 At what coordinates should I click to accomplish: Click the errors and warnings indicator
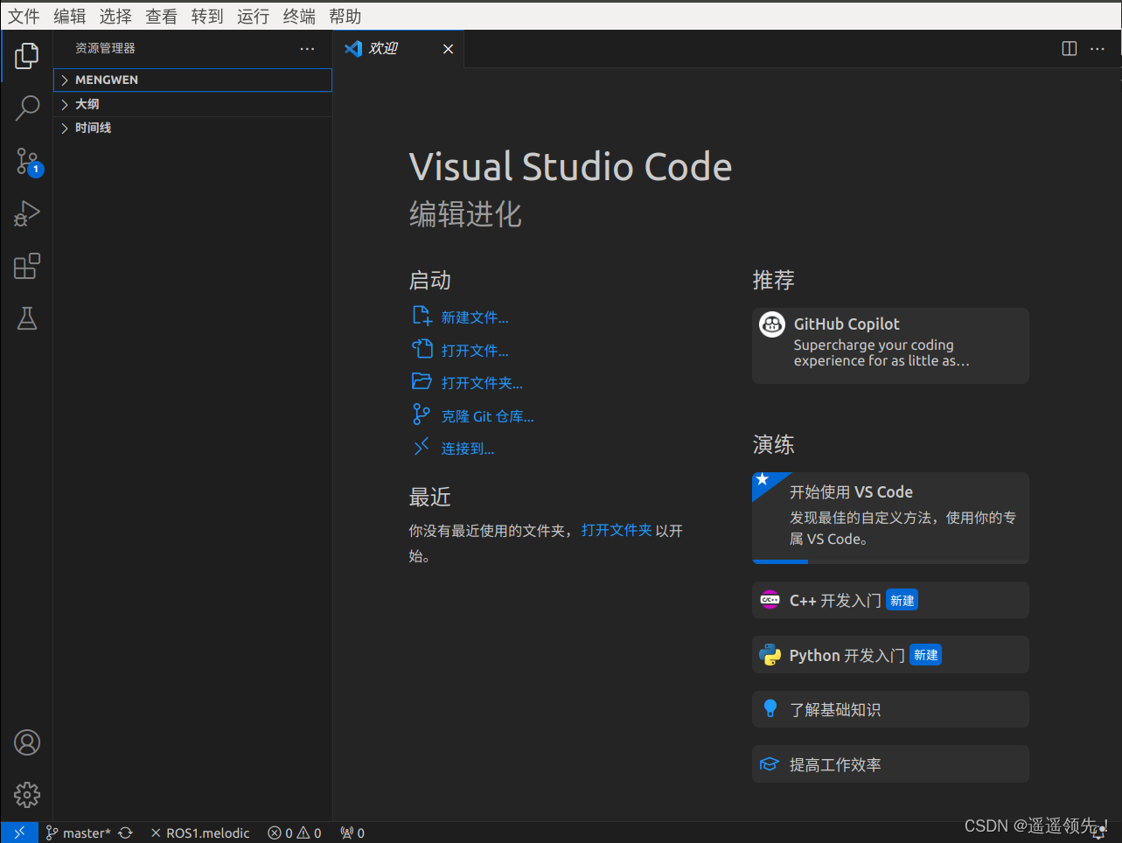(294, 833)
